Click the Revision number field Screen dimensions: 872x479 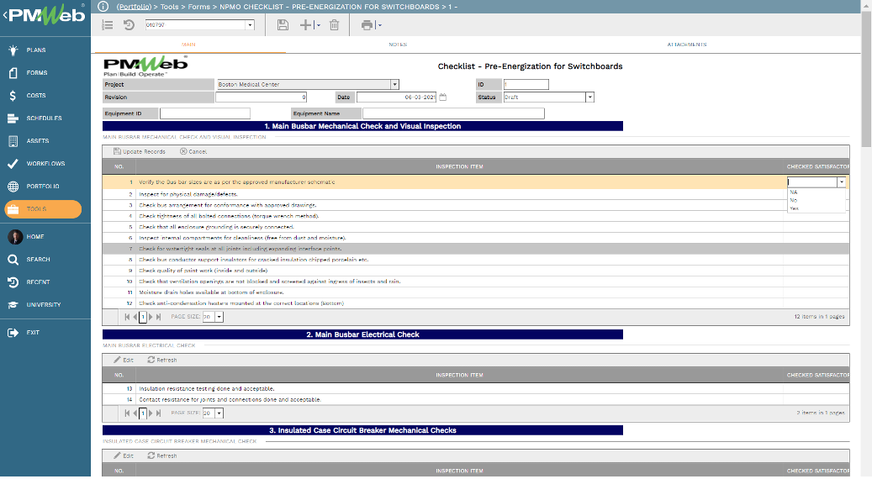tap(262, 97)
